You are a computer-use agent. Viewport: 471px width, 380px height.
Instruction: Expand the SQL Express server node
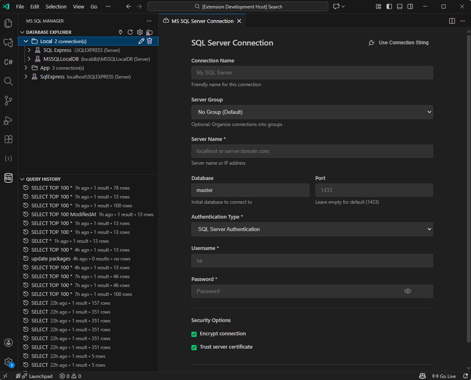tap(29, 50)
